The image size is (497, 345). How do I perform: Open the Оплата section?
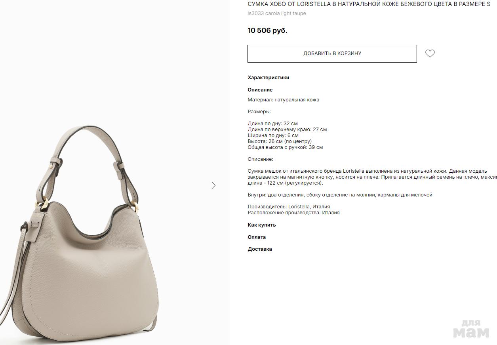point(257,237)
